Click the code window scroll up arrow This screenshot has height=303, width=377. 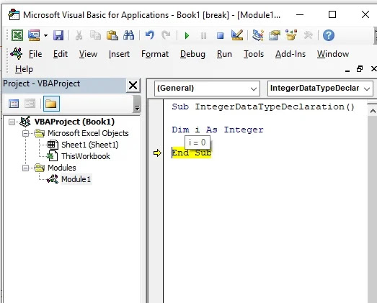(373, 111)
